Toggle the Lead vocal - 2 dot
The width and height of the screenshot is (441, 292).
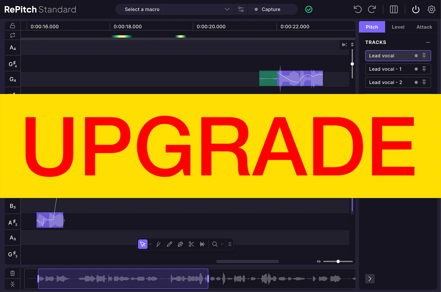(416, 82)
